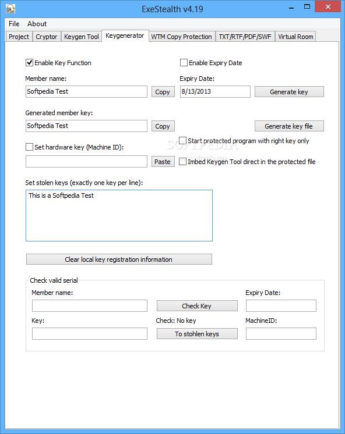
Task: Minimize the ExeStealth window
Action: [x=291, y=7]
